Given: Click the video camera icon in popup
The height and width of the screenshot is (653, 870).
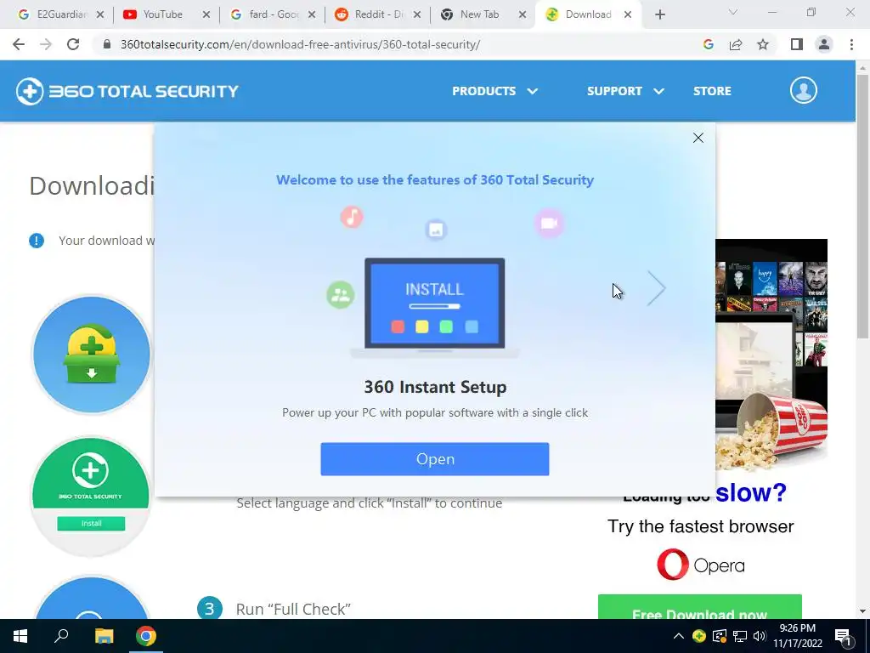Looking at the screenshot, I should (549, 224).
